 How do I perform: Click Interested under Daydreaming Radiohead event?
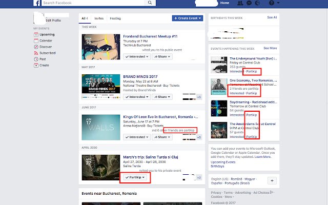(x=237, y=115)
